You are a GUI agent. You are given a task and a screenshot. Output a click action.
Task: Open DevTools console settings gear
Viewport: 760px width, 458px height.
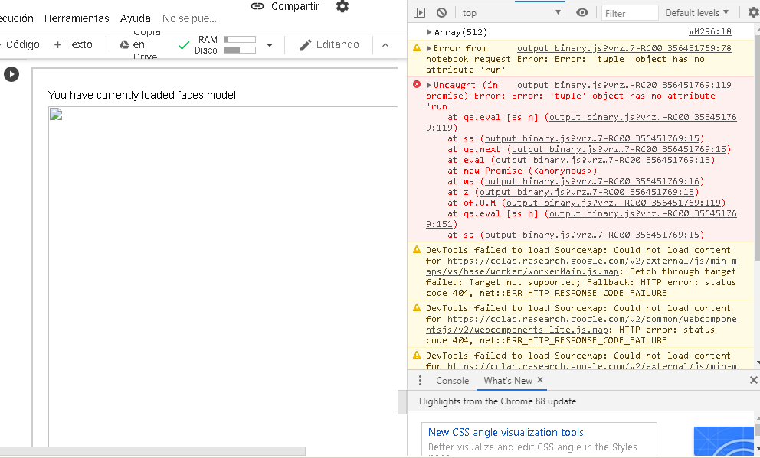pos(753,12)
